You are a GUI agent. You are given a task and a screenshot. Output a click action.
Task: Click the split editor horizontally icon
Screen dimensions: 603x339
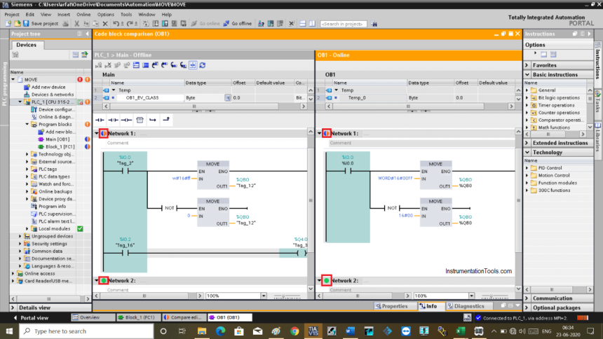point(303,23)
